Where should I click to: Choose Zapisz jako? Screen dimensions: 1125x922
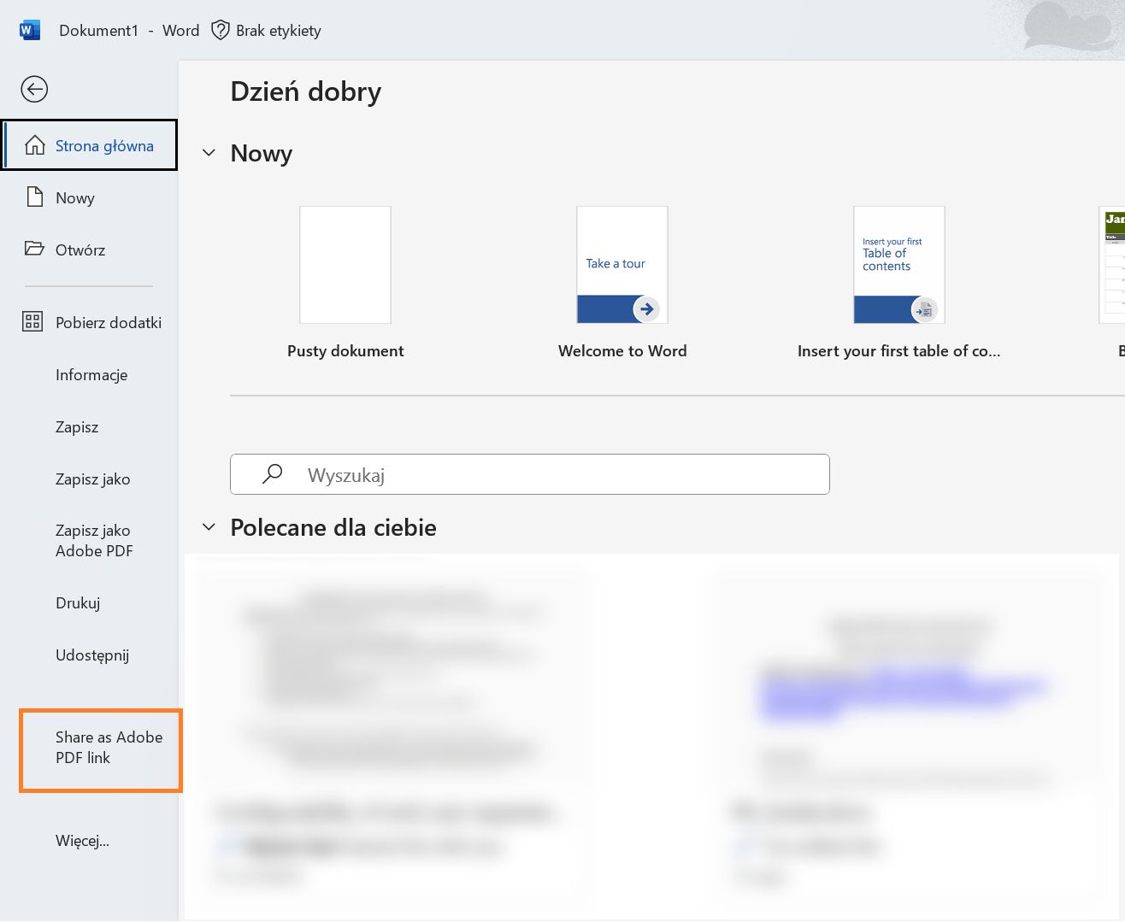[90, 479]
